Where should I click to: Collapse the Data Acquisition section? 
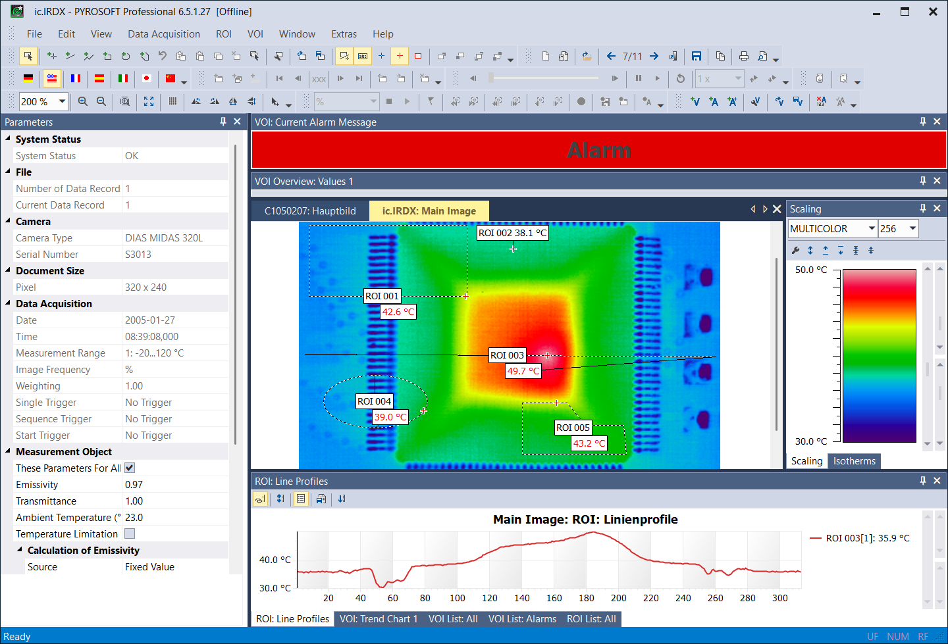8,303
